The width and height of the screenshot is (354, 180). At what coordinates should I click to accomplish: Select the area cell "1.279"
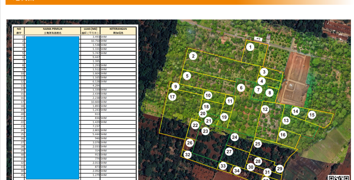pos(96,175)
